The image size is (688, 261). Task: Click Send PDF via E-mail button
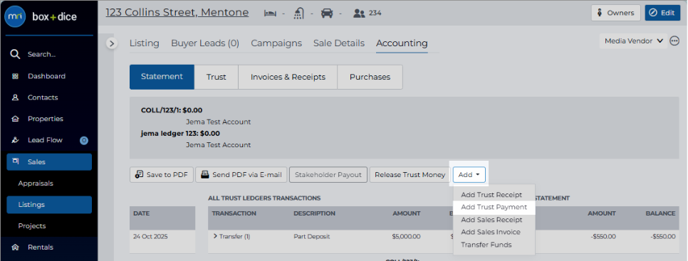click(x=241, y=175)
